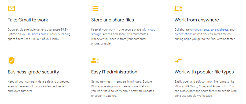Click the 'Store and share files' heading

(112, 20)
